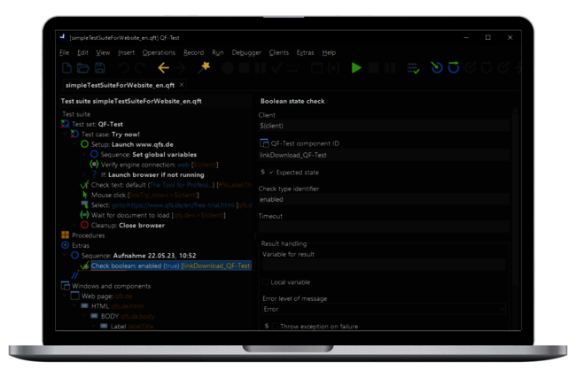Click the QF-Test component ID picker icon
The height and width of the screenshot is (370, 576).
click(x=264, y=143)
